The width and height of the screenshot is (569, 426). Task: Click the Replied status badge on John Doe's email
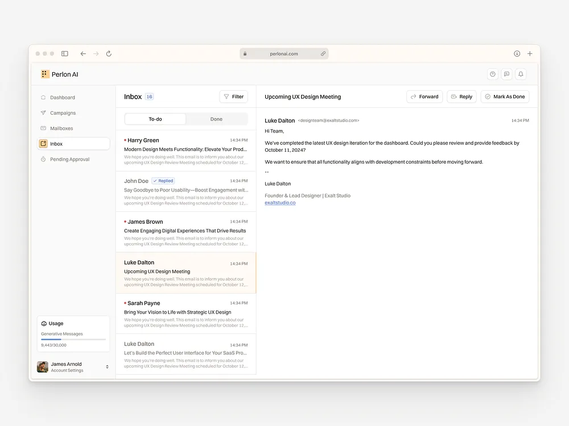[x=163, y=180]
